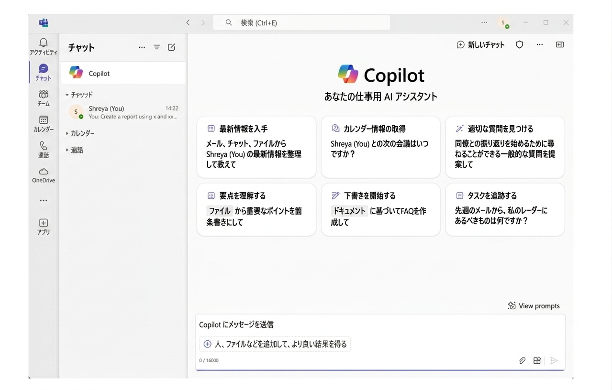612x390 pixels.
Task: Go back with the left arrow
Action: click(x=188, y=22)
